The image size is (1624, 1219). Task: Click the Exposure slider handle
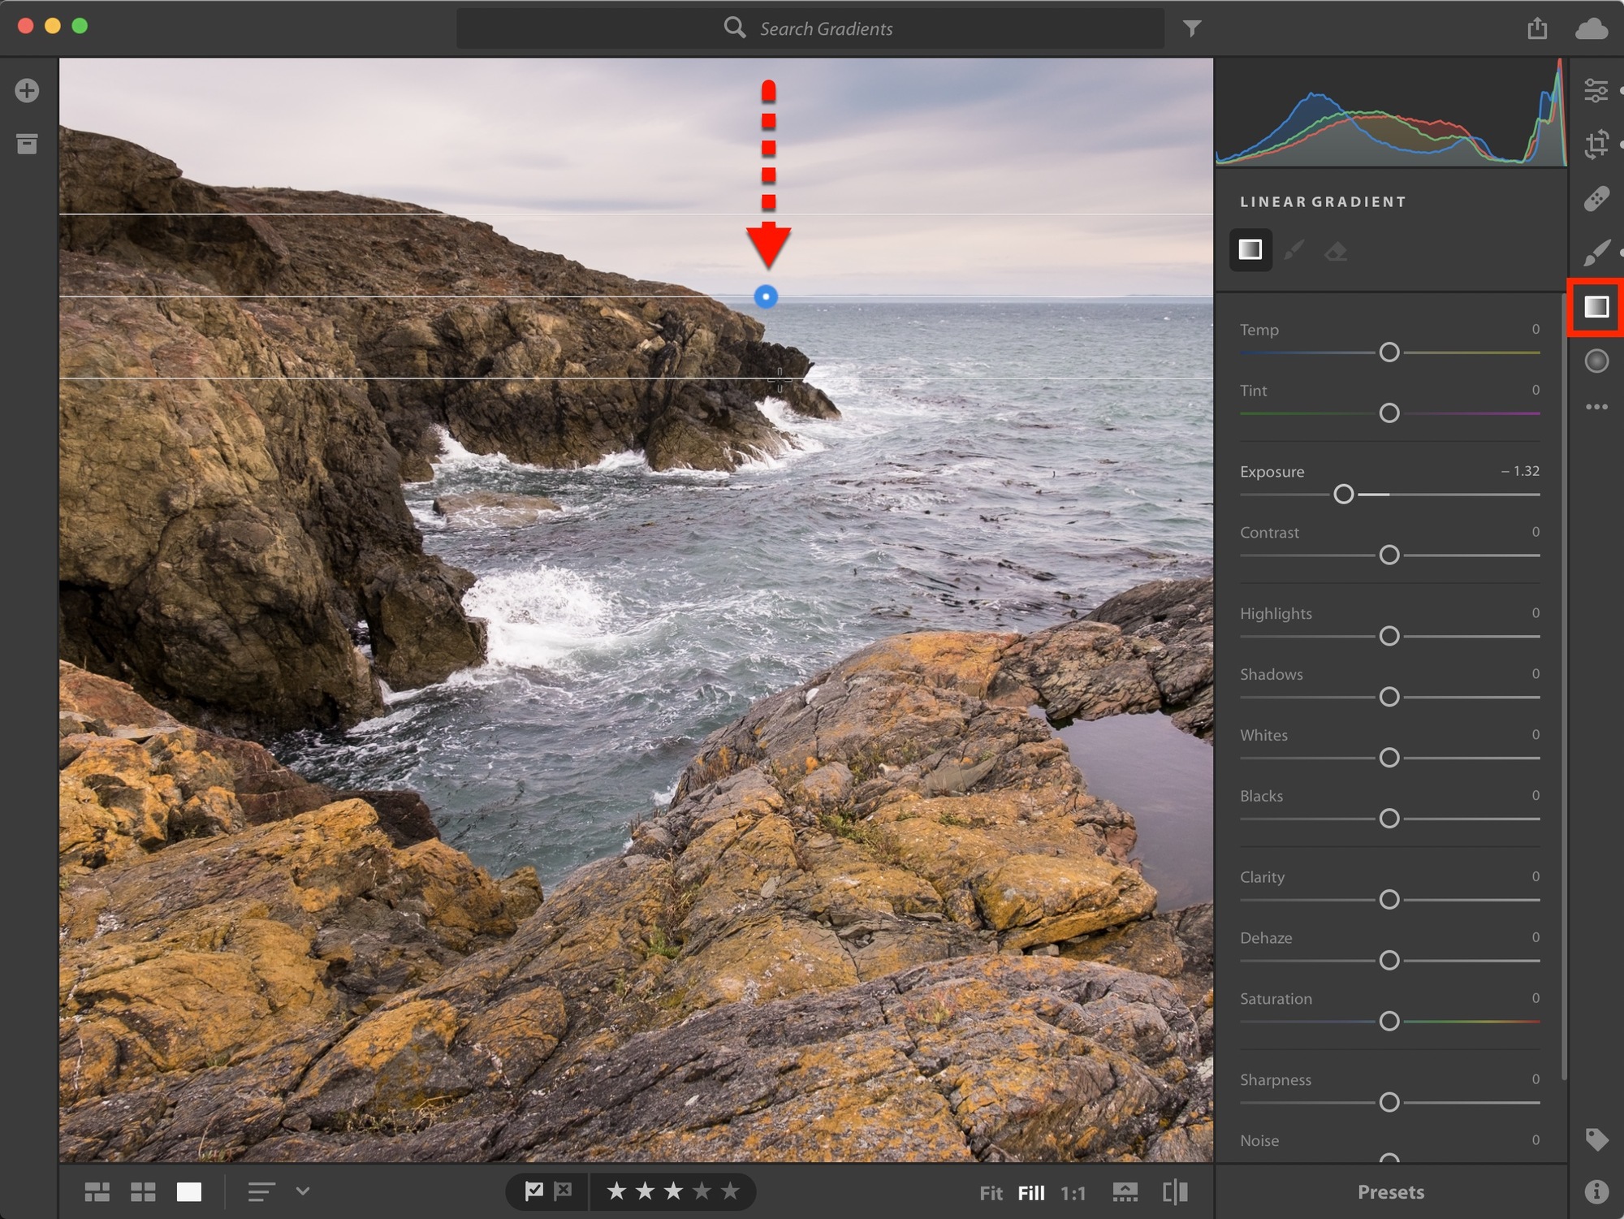(1344, 494)
